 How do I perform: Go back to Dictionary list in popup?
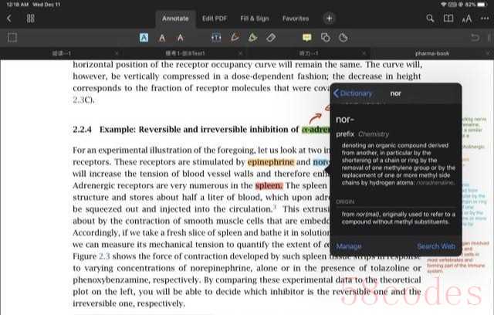(353, 93)
